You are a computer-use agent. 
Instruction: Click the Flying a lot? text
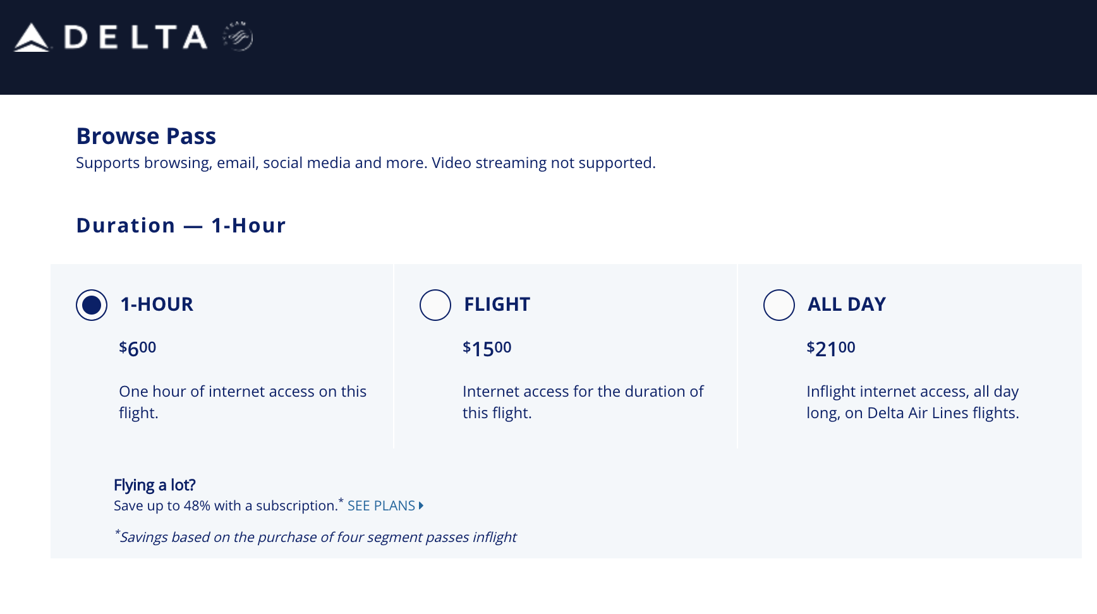[155, 485]
